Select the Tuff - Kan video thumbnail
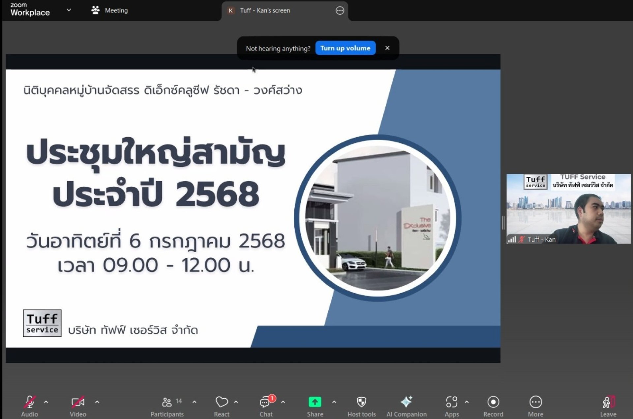 point(568,209)
